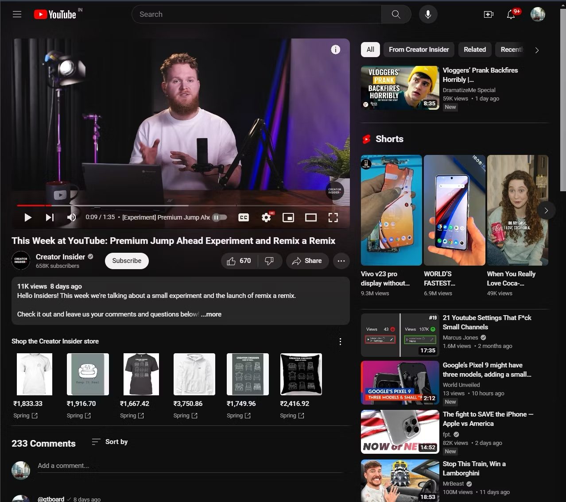Toggle closed captions
The width and height of the screenshot is (566, 502).
point(244,217)
